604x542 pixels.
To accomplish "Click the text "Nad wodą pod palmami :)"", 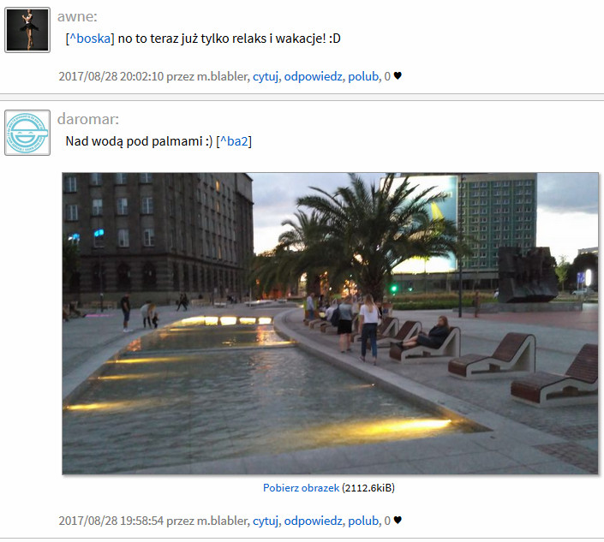I will [139, 141].
